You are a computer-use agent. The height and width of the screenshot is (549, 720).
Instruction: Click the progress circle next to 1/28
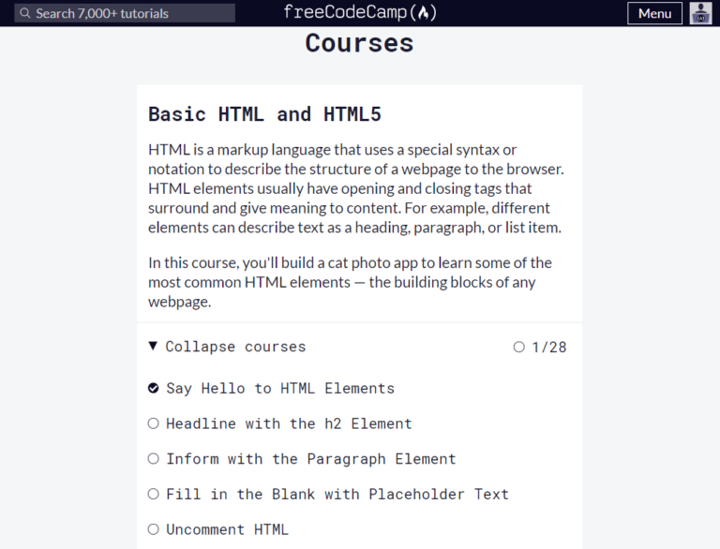pyautogui.click(x=518, y=347)
